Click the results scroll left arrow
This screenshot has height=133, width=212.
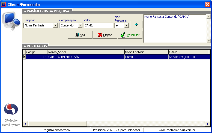tap(25, 124)
